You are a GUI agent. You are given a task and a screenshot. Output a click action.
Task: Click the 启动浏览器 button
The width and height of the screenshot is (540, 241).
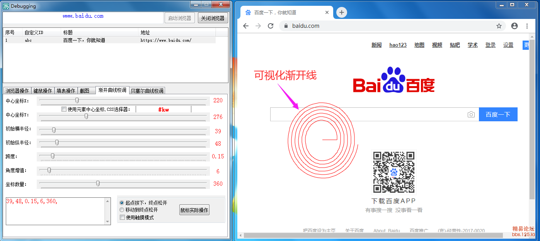pos(180,18)
